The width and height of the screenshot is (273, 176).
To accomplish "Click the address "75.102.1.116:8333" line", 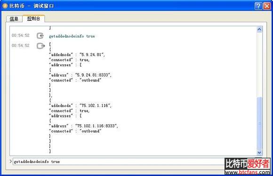I will click(x=83, y=126).
